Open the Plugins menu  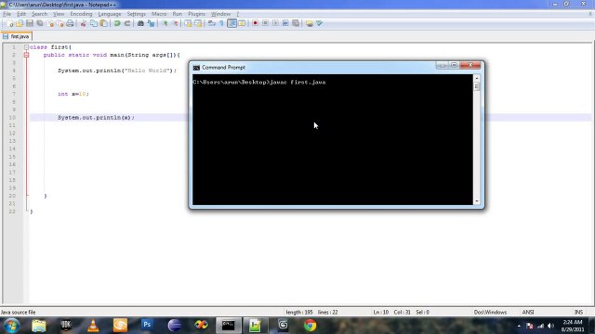click(196, 14)
